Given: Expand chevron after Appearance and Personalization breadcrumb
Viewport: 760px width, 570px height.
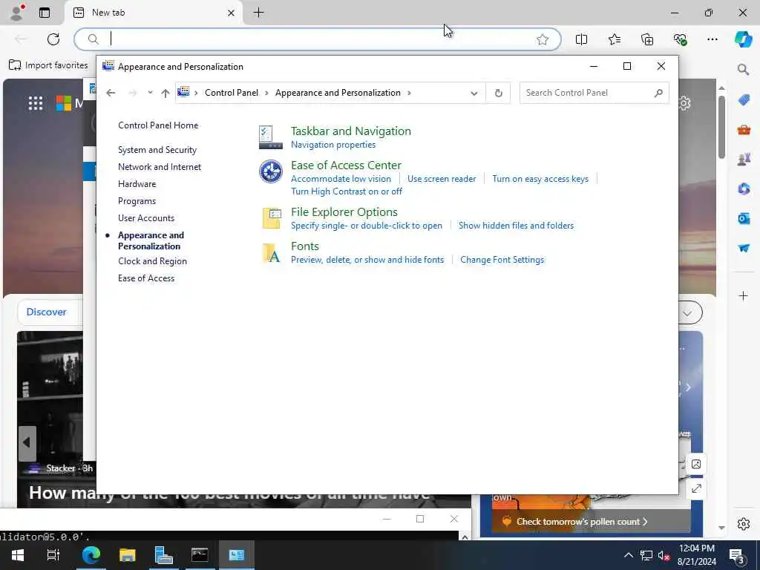Looking at the screenshot, I should (x=409, y=93).
